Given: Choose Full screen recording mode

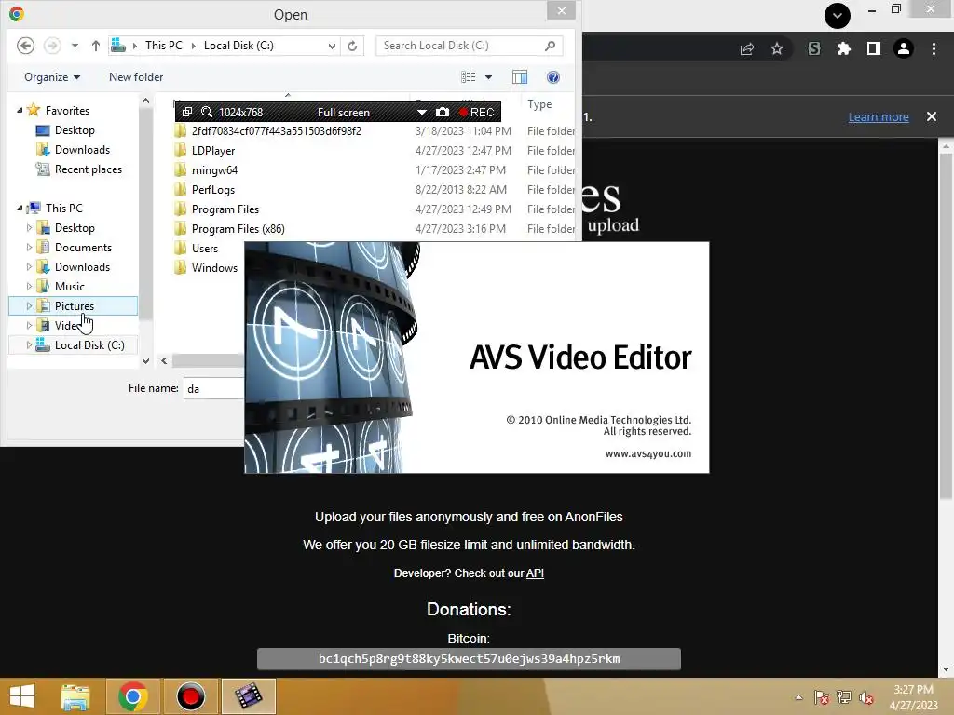Looking at the screenshot, I should (x=344, y=113).
